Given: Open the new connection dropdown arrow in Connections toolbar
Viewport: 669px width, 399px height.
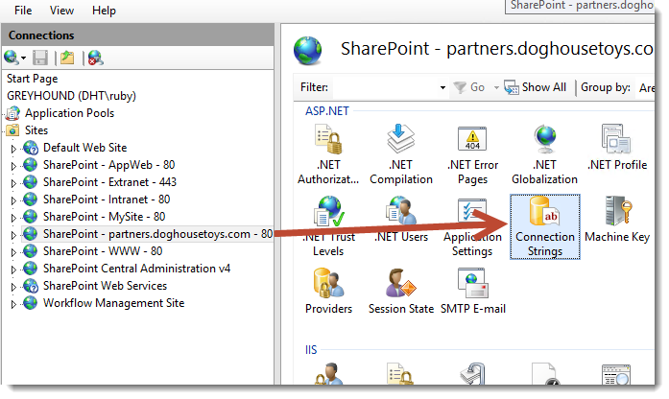Looking at the screenshot, I should click(23, 58).
